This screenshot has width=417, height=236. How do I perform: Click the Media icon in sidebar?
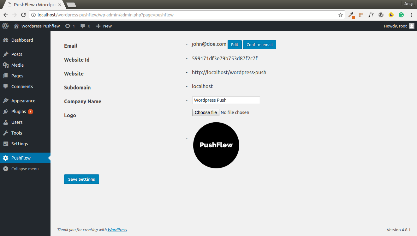coord(6,65)
